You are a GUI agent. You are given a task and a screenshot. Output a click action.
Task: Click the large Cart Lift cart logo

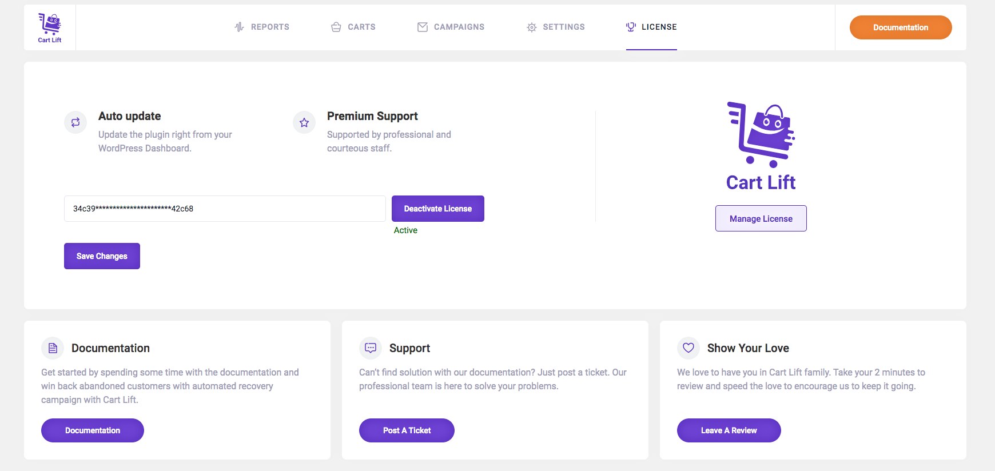pyautogui.click(x=761, y=146)
